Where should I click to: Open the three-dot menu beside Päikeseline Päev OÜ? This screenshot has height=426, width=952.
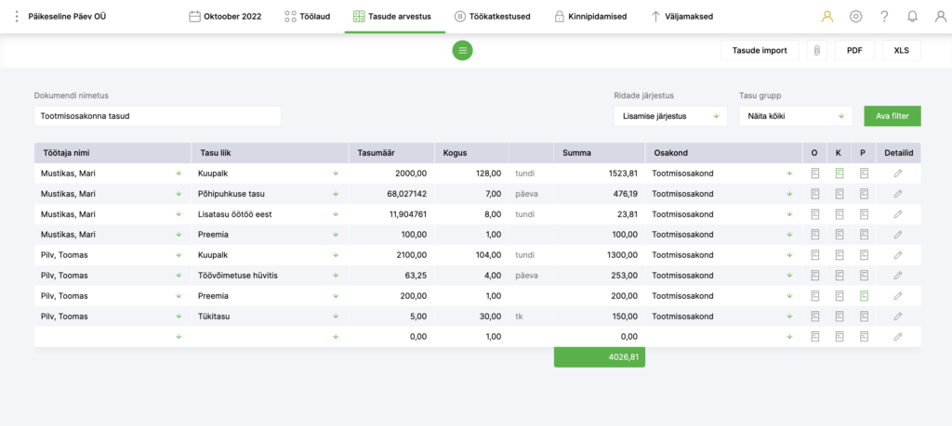17,17
